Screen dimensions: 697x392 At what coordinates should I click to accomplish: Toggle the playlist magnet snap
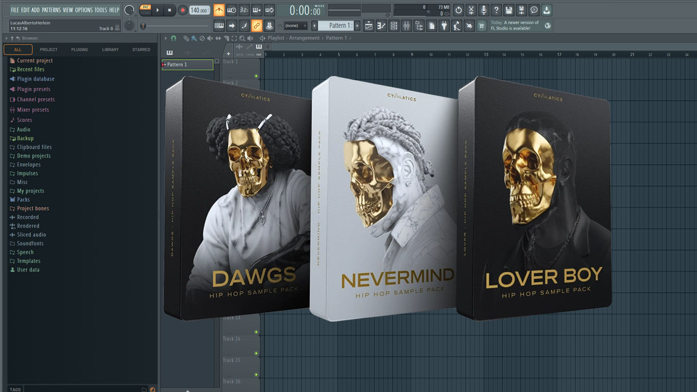pos(173,38)
